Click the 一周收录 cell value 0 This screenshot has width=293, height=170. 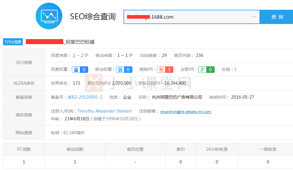(268, 162)
